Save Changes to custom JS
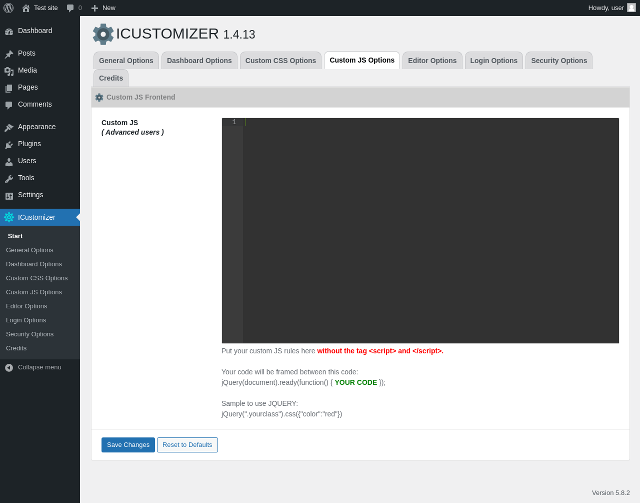The width and height of the screenshot is (640, 503). click(128, 445)
